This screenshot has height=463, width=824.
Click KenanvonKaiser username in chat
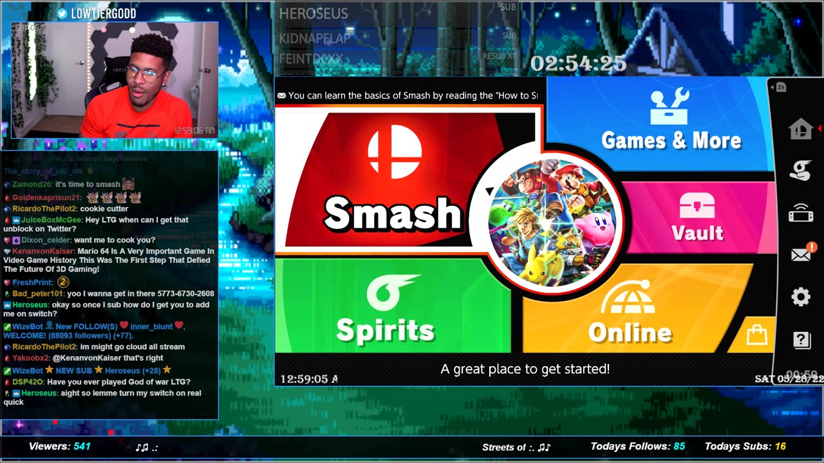click(x=44, y=251)
